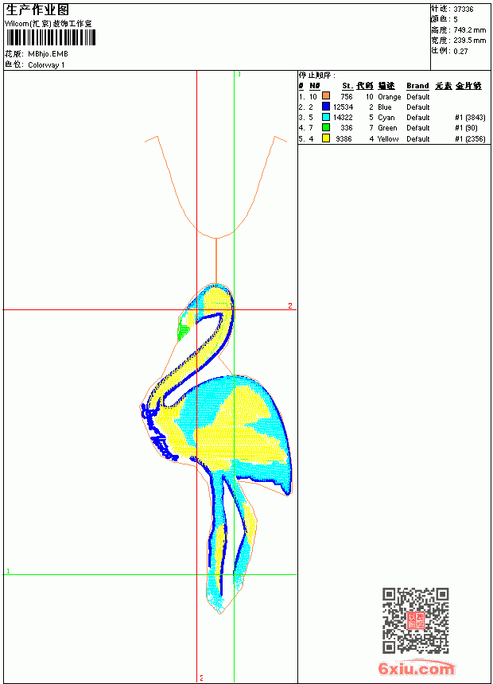Image resolution: width=493 pixels, height=684 pixels.
Task: Click the St. column header
Action: pyautogui.click(x=347, y=86)
